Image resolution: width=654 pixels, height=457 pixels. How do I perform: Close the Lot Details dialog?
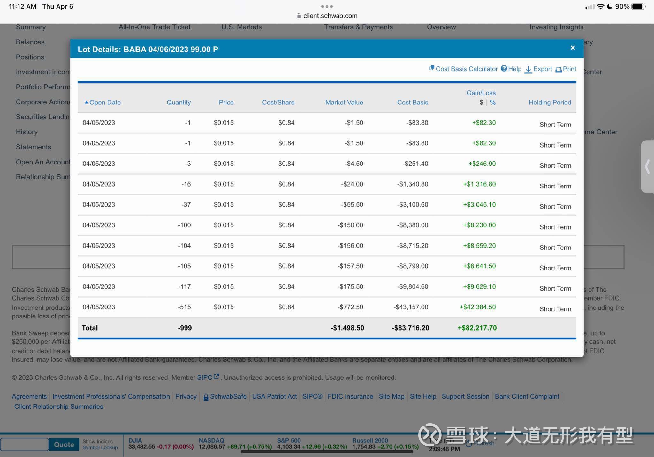573,48
